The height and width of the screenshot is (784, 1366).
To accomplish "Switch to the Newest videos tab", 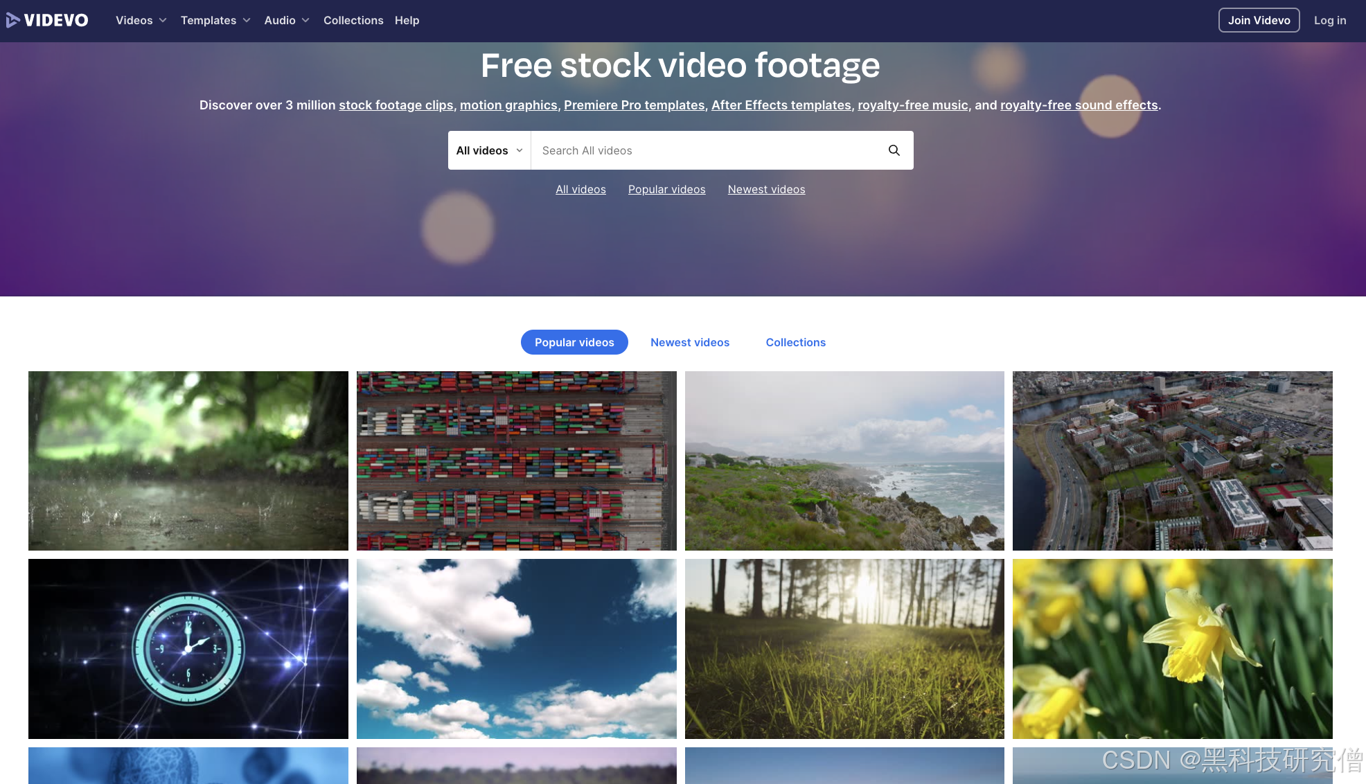I will [690, 342].
